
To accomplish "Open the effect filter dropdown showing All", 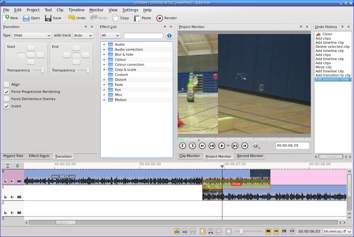I will (x=111, y=36).
